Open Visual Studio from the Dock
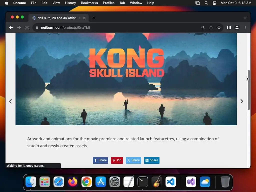The height and width of the screenshot is (192, 256). pyautogui.click(x=191, y=182)
